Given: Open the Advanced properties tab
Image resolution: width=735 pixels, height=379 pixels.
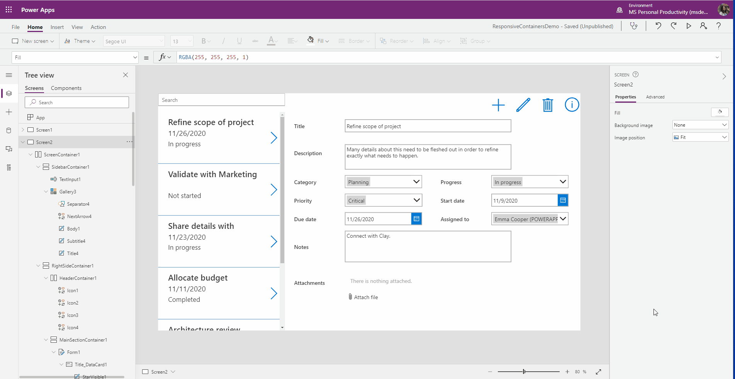Looking at the screenshot, I should [655, 97].
